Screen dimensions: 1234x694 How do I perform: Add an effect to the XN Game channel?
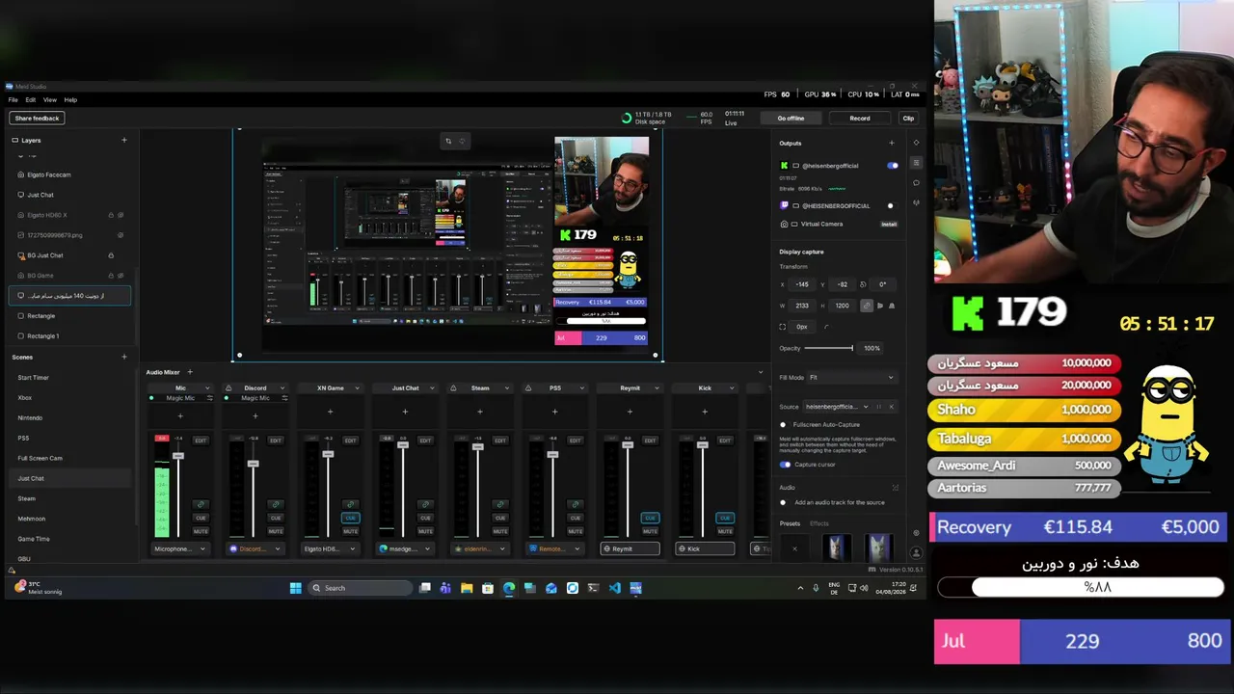click(x=330, y=412)
